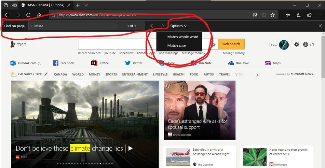Go to next find result

[162, 26]
